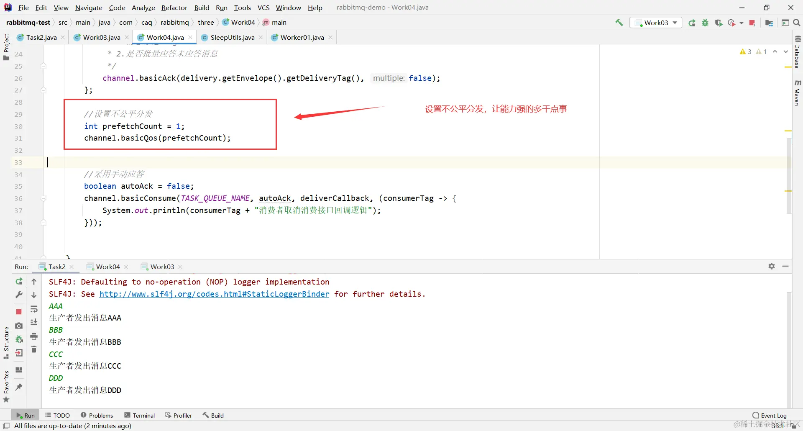Open the Navigate menu
Viewport: 803px width, 431px height.
coord(89,8)
